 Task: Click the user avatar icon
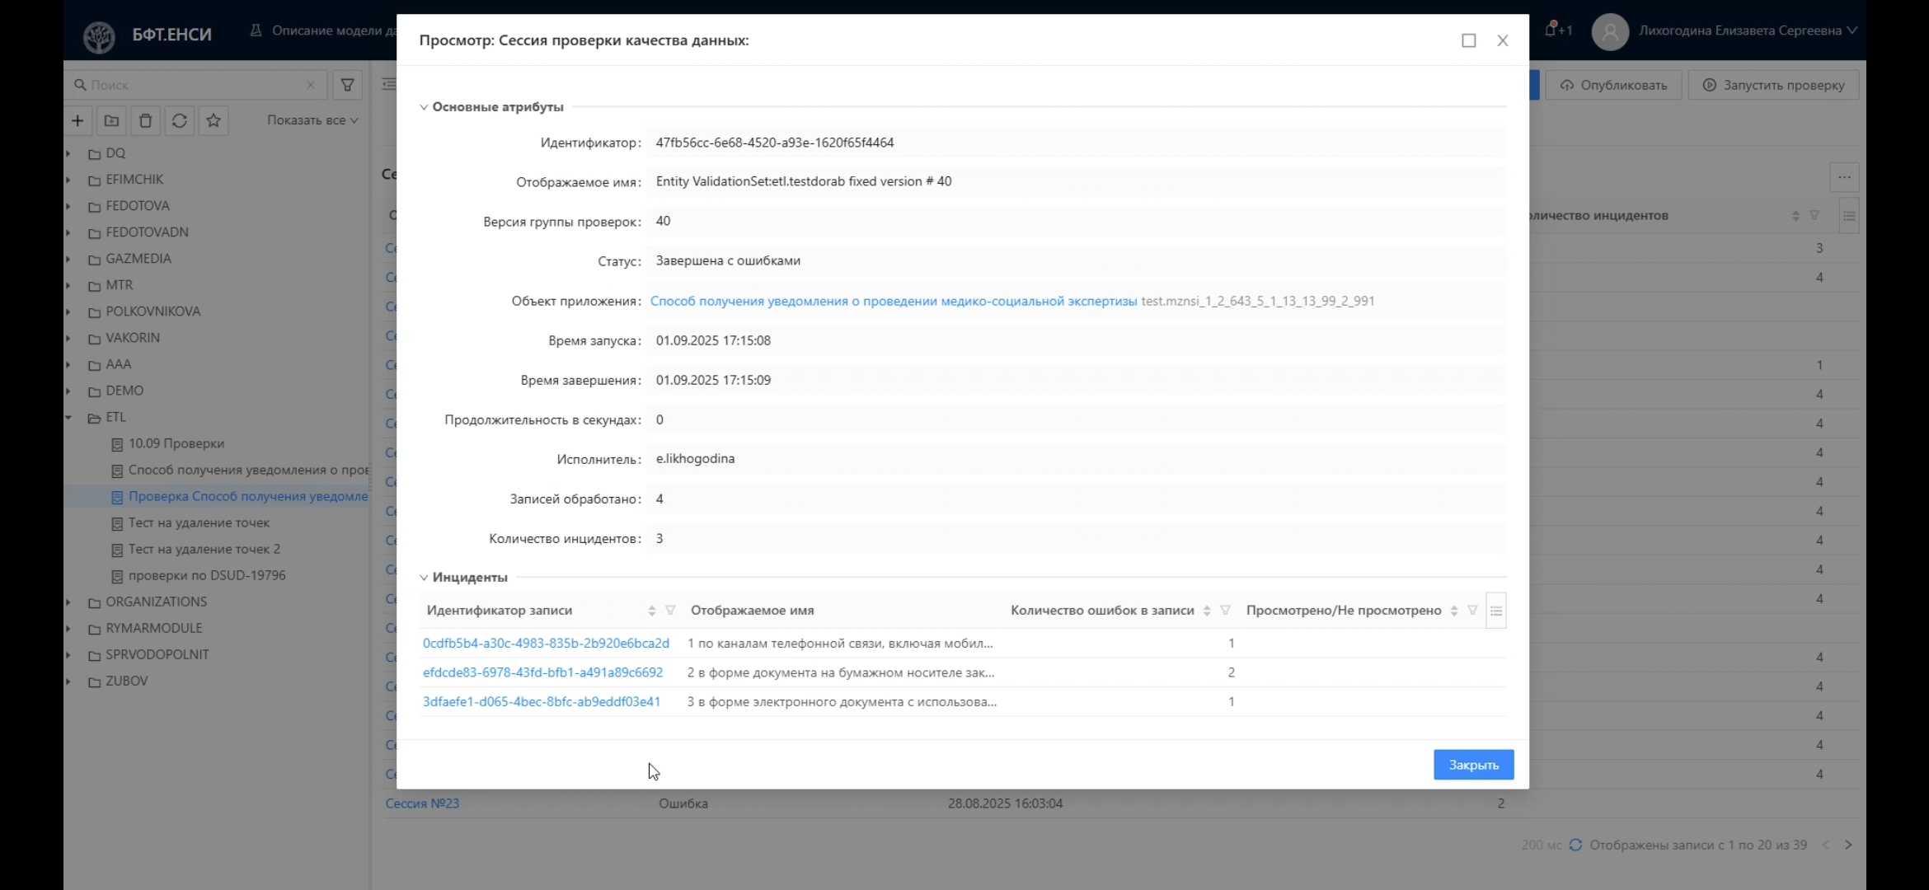click(x=1610, y=32)
